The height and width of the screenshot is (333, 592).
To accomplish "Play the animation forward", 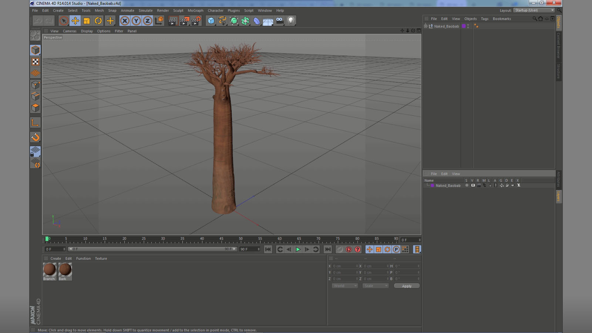I will (298, 249).
